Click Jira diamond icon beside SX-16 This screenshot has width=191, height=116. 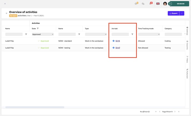point(113,41)
